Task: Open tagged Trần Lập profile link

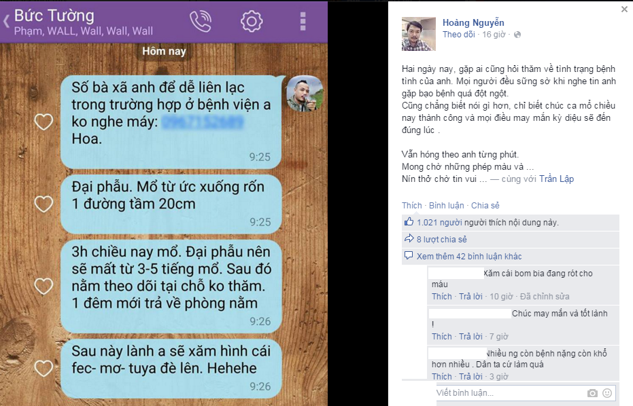Action: point(556,179)
